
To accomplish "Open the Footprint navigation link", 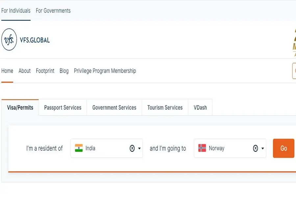I will [45, 71].
